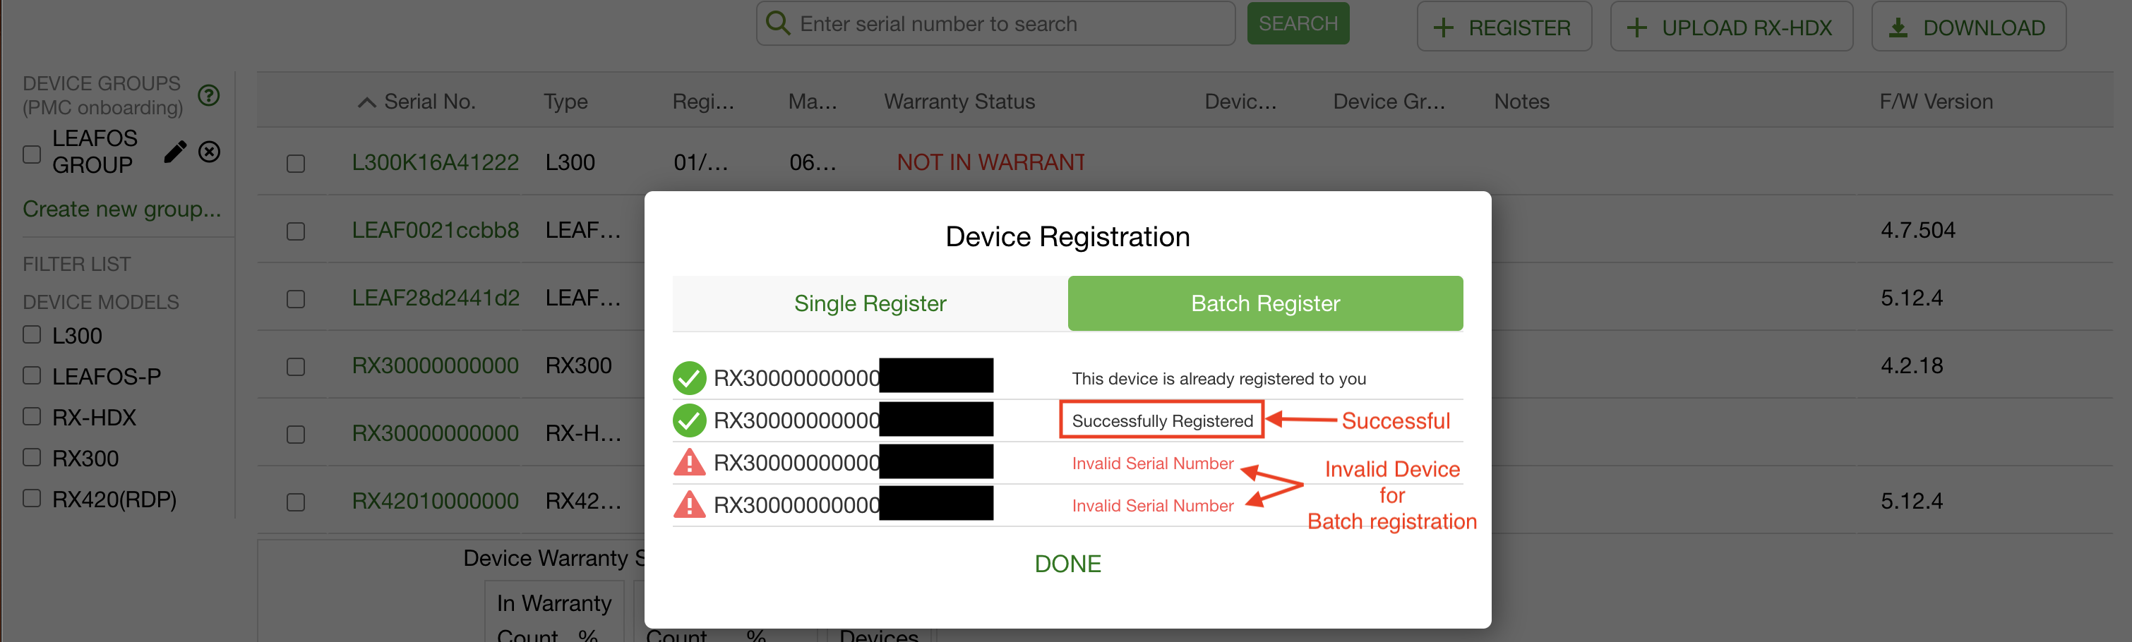2132x642 pixels.
Task: Click the green checkmark beside Successfully Registered
Action: click(x=688, y=420)
